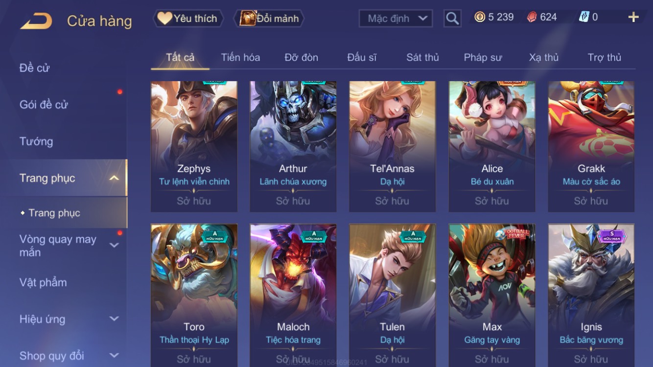Switch to the Tiến hóa tab
The height and width of the screenshot is (367, 653).
coord(240,58)
